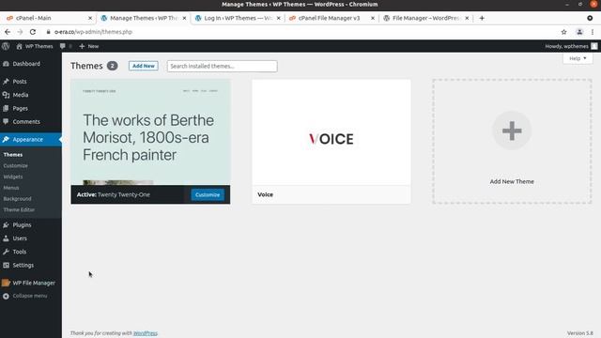
Task: Click Customize on Twenty Twenty-One theme
Action: pyautogui.click(x=208, y=194)
